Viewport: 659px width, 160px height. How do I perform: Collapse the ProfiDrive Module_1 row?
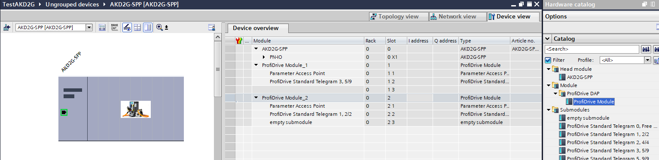click(256, 65)
